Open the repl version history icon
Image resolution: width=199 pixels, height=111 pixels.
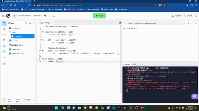[54, 16]
